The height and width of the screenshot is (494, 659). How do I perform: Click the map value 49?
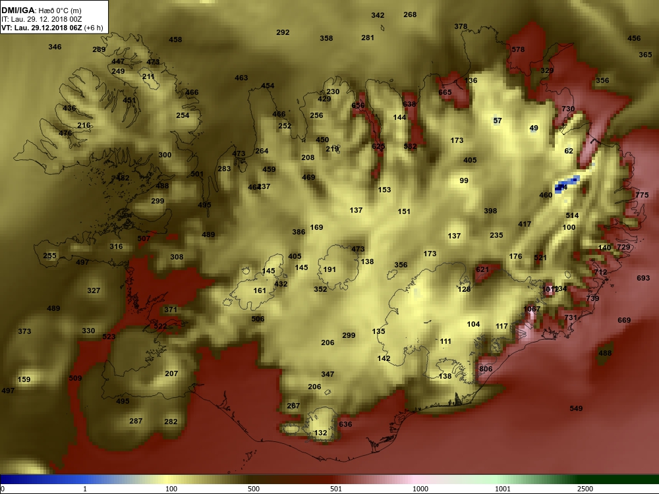(534, 128)
